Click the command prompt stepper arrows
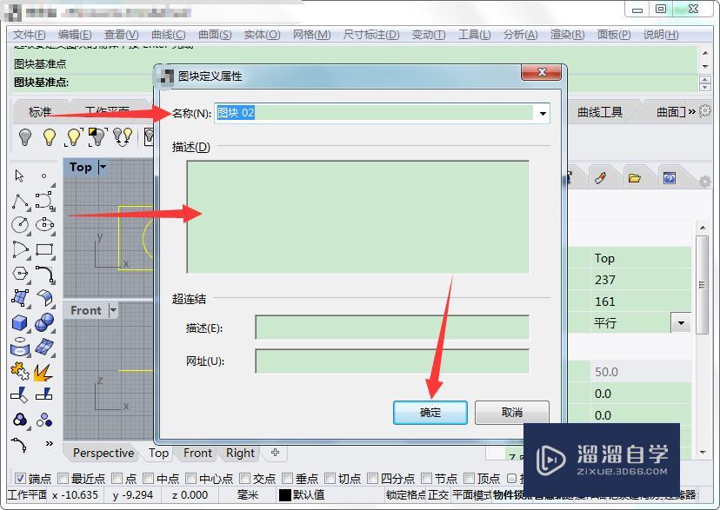The width and height of the screenshot is (720, 510). [x=705, y=83]
